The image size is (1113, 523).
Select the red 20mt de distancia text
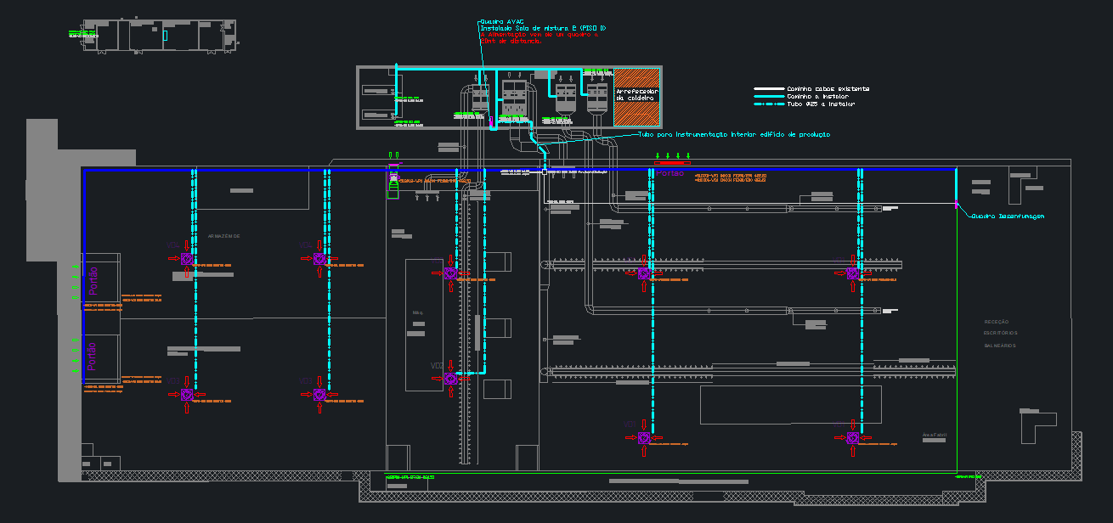[x=511, y=41]
